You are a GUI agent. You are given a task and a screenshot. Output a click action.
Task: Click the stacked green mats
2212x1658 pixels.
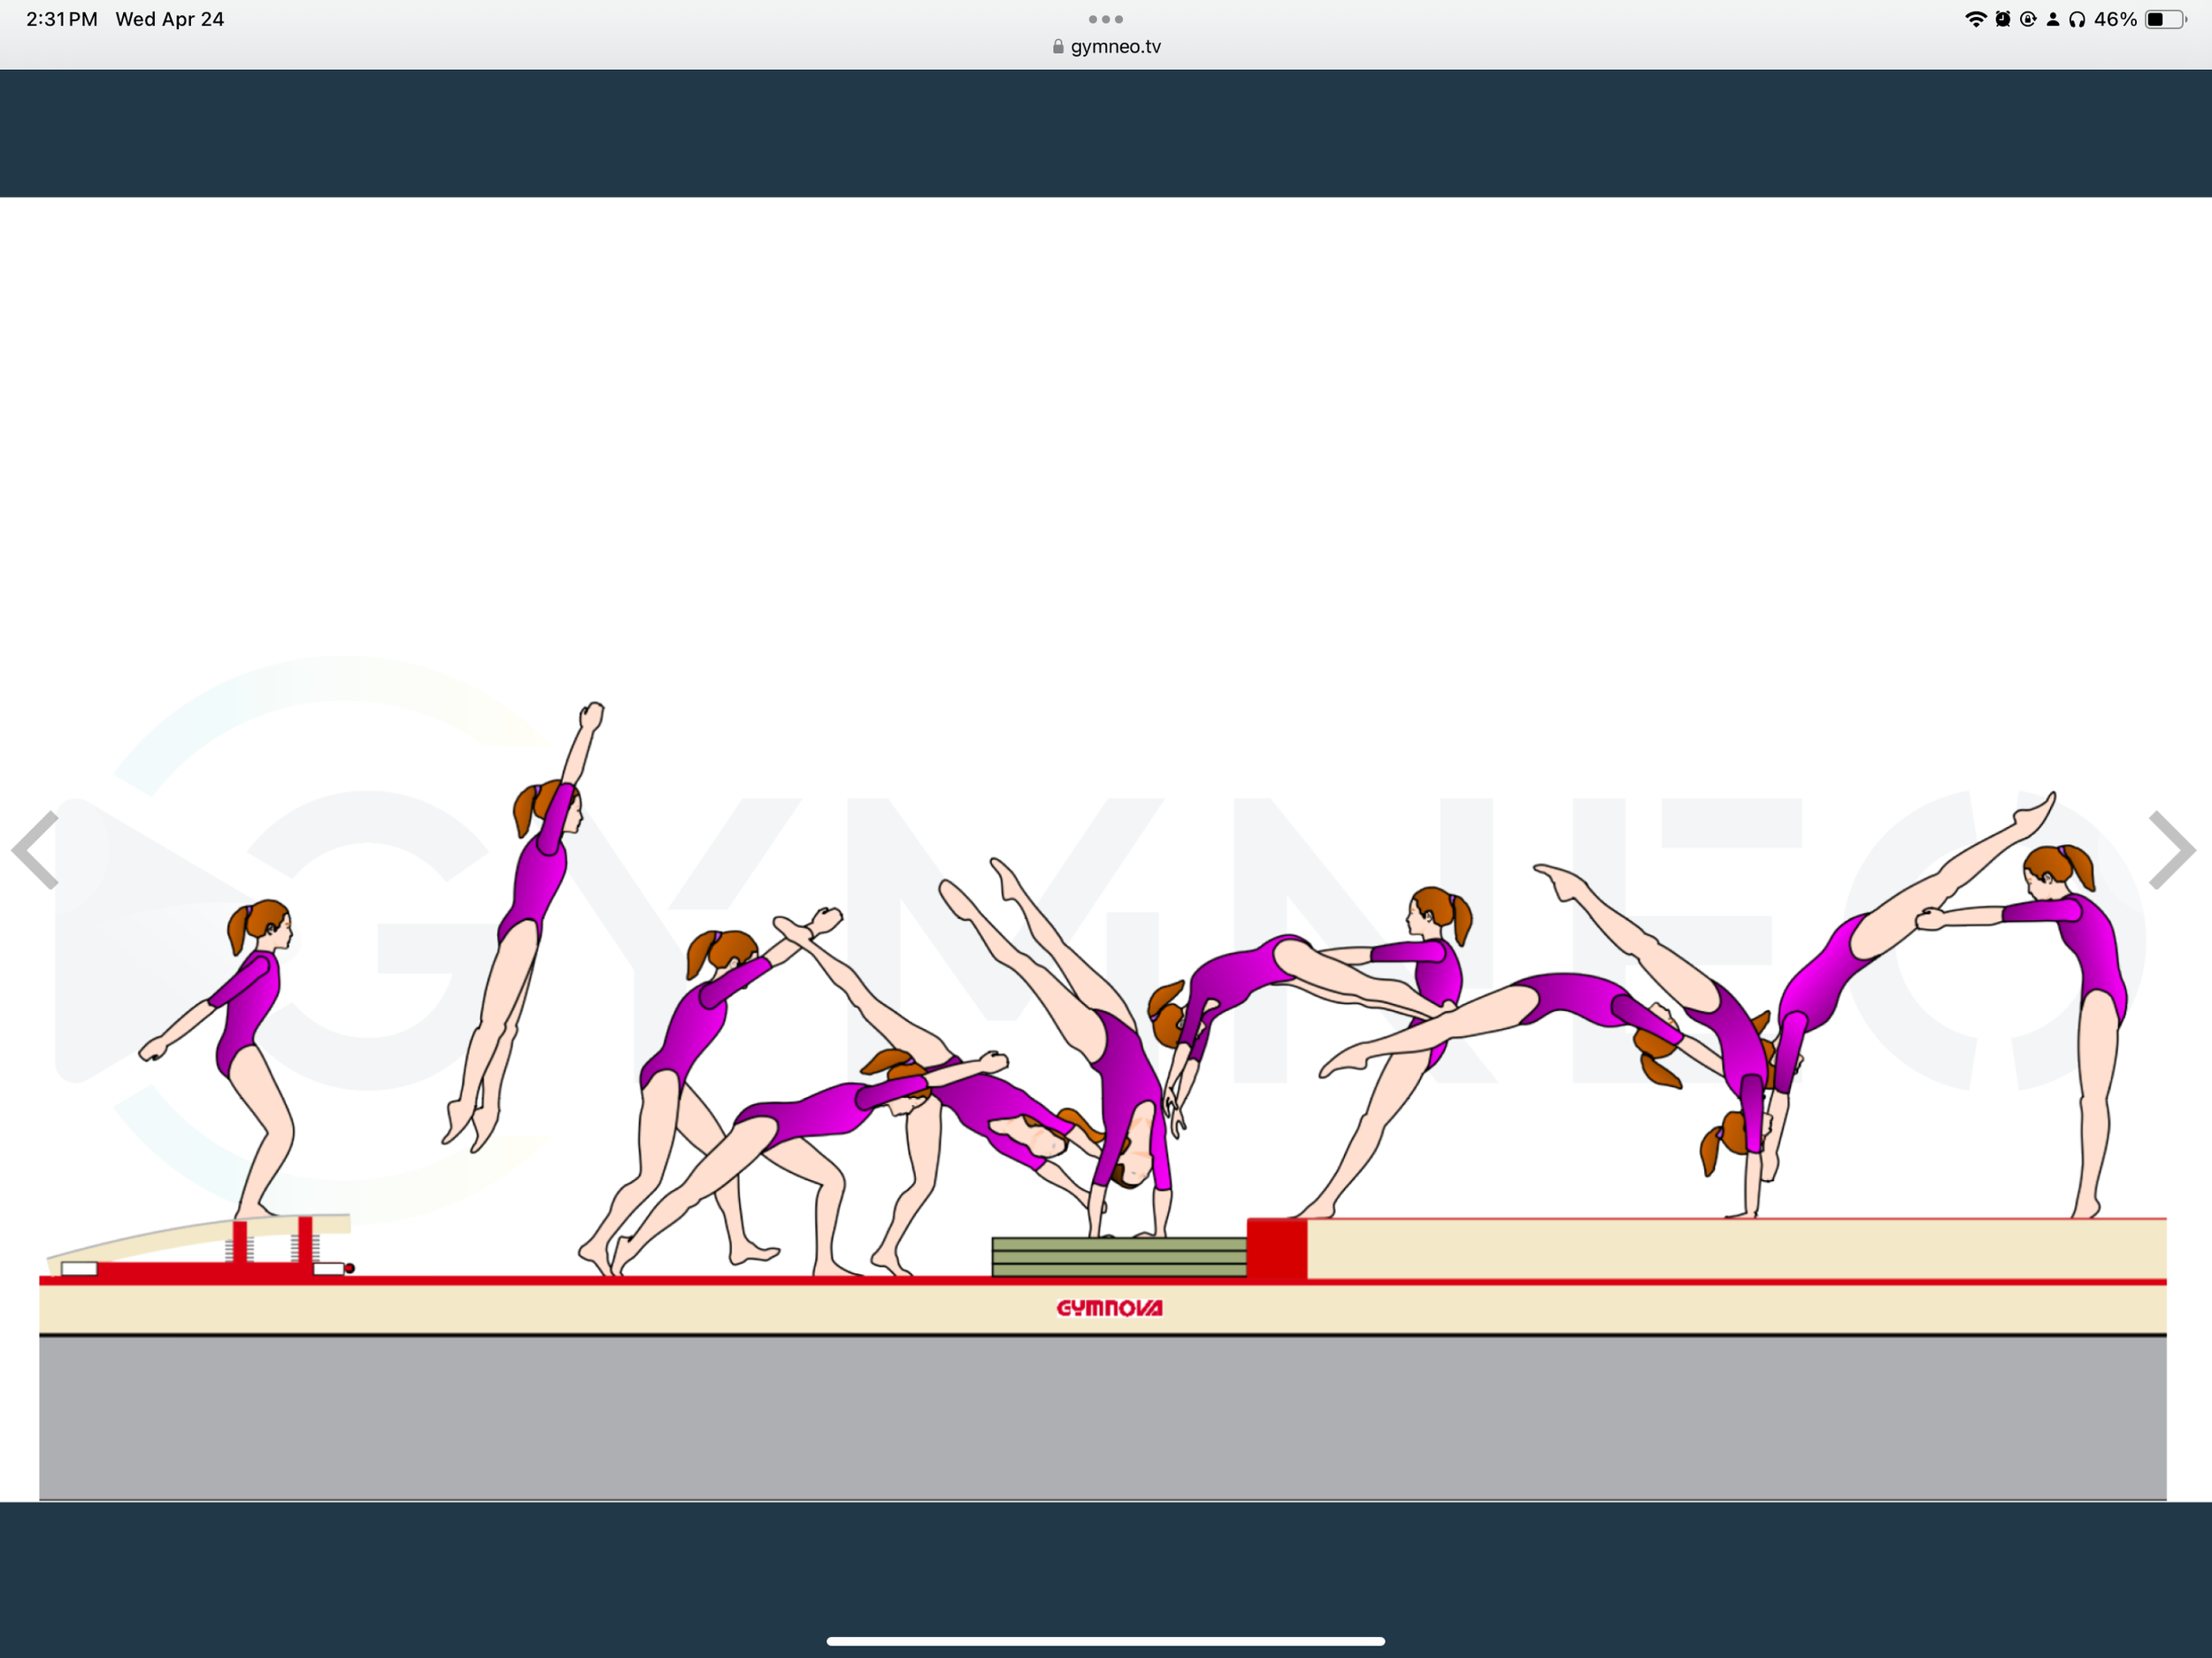click(x=1118, y=1257)
